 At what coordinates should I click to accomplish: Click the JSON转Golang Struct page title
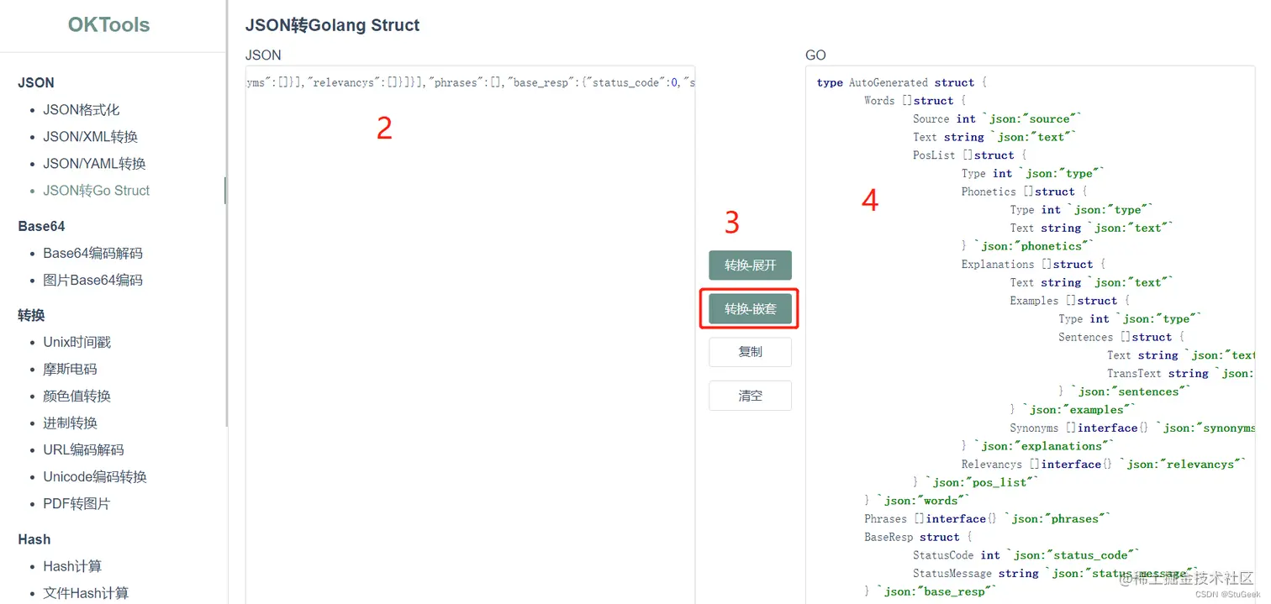(x=332, y=25)
